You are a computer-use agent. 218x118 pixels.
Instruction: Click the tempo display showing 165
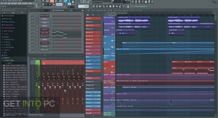59,5
